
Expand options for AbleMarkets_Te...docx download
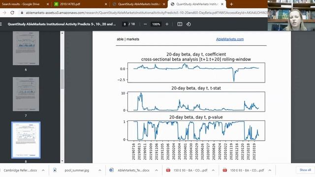pyautogui.click(x=157, y=170)
